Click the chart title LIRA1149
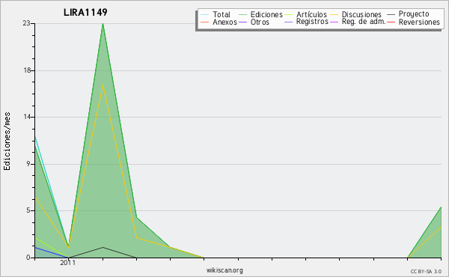This screenshot has width=449, height=277. [x=85, y=12]
